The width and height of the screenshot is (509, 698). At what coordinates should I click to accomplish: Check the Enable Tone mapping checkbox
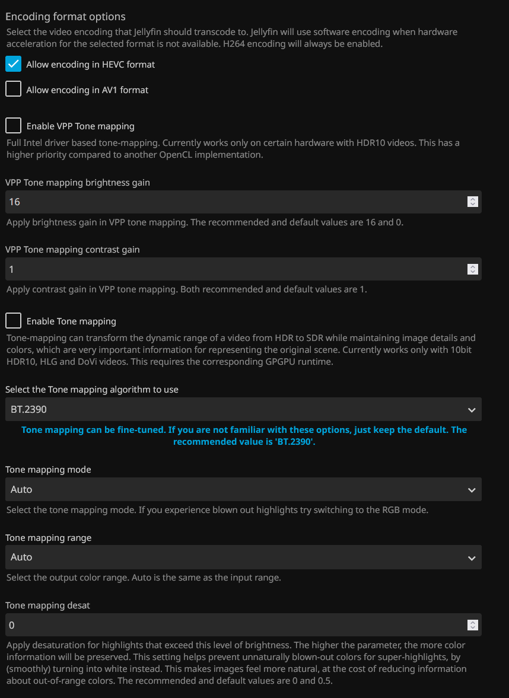tap(13, 321)
